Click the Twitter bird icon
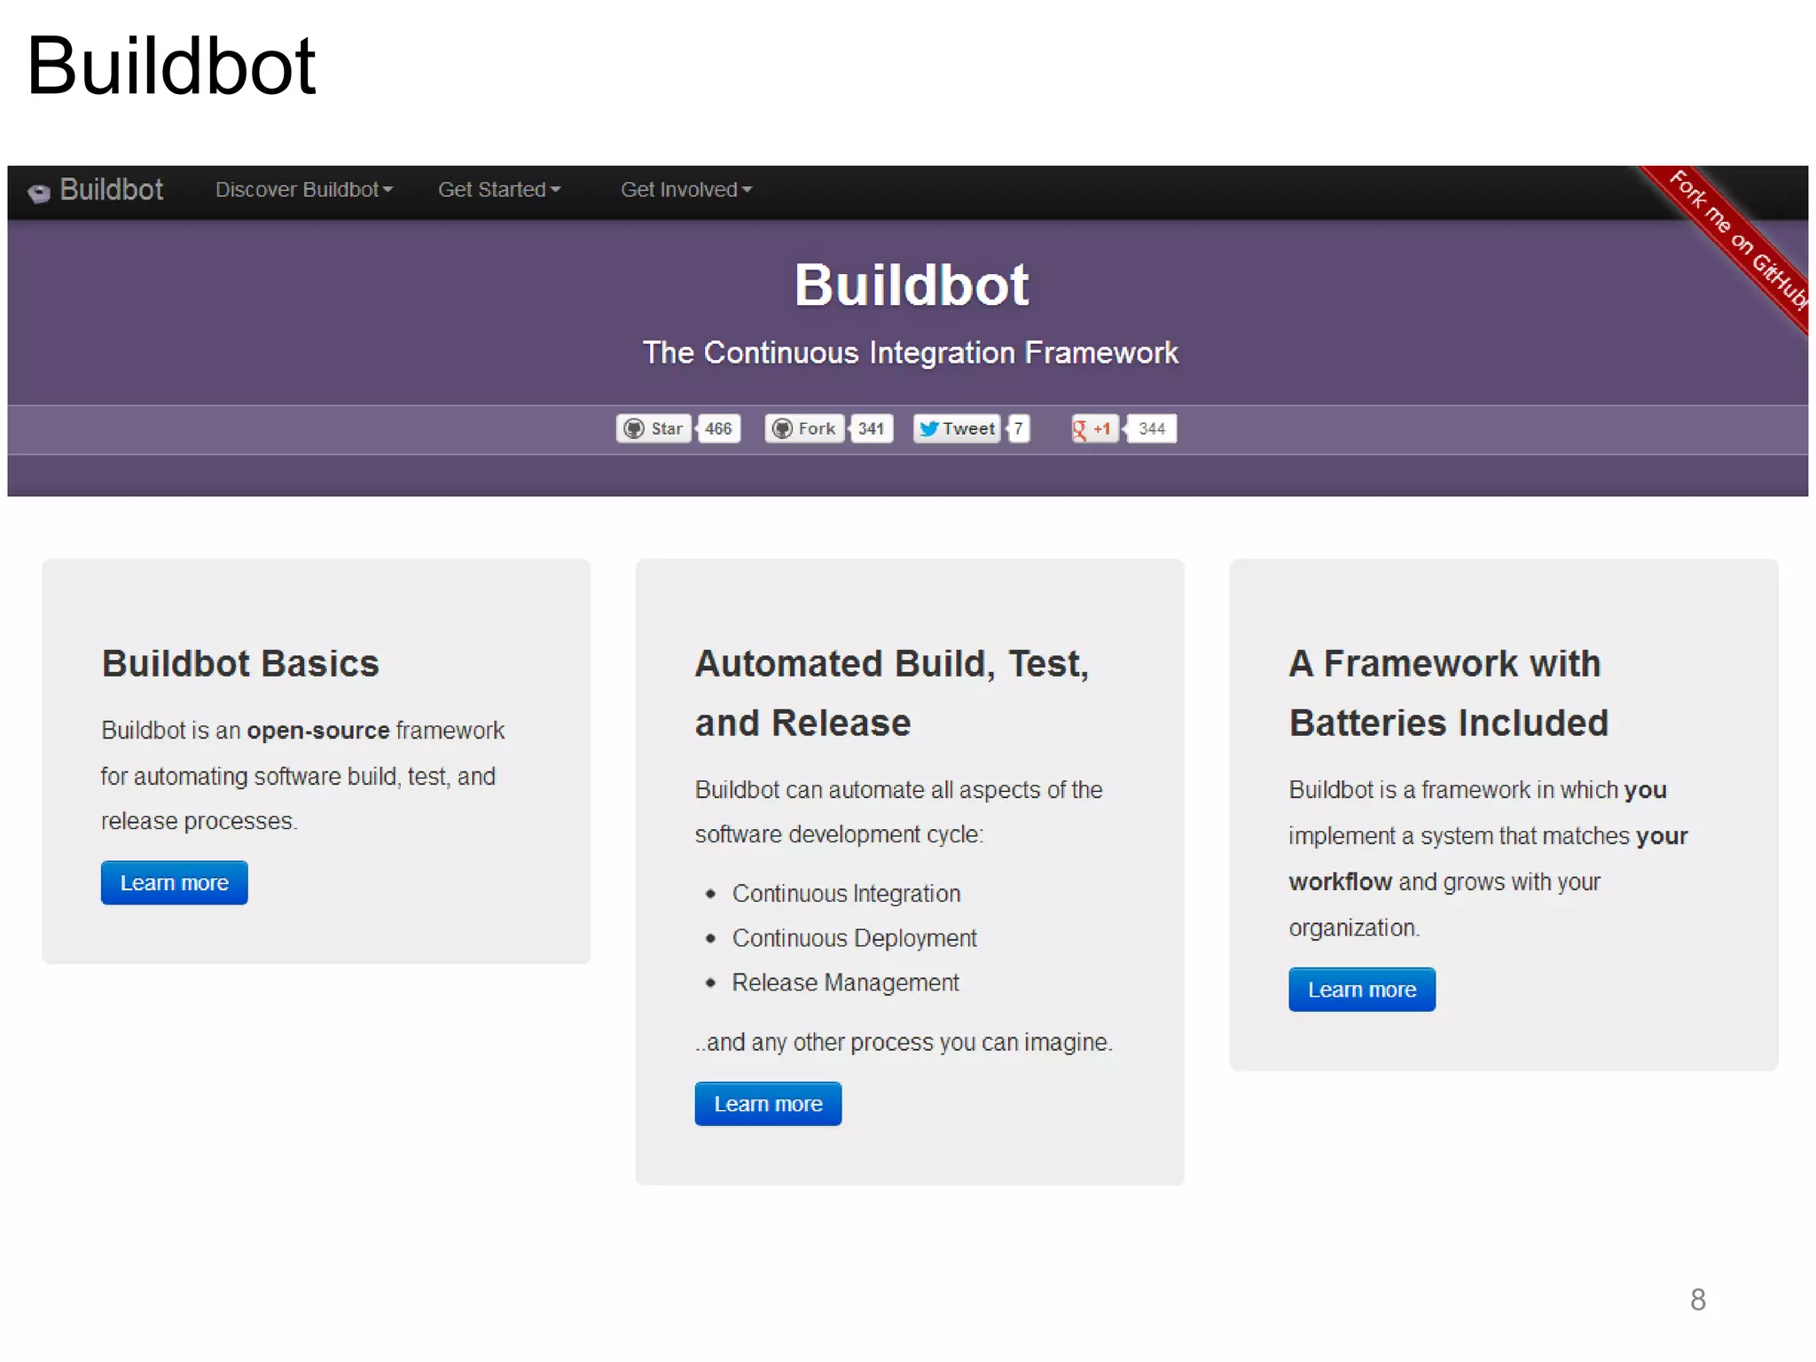This screenshot has width=1816, height=1362. (x=929, y=428)
